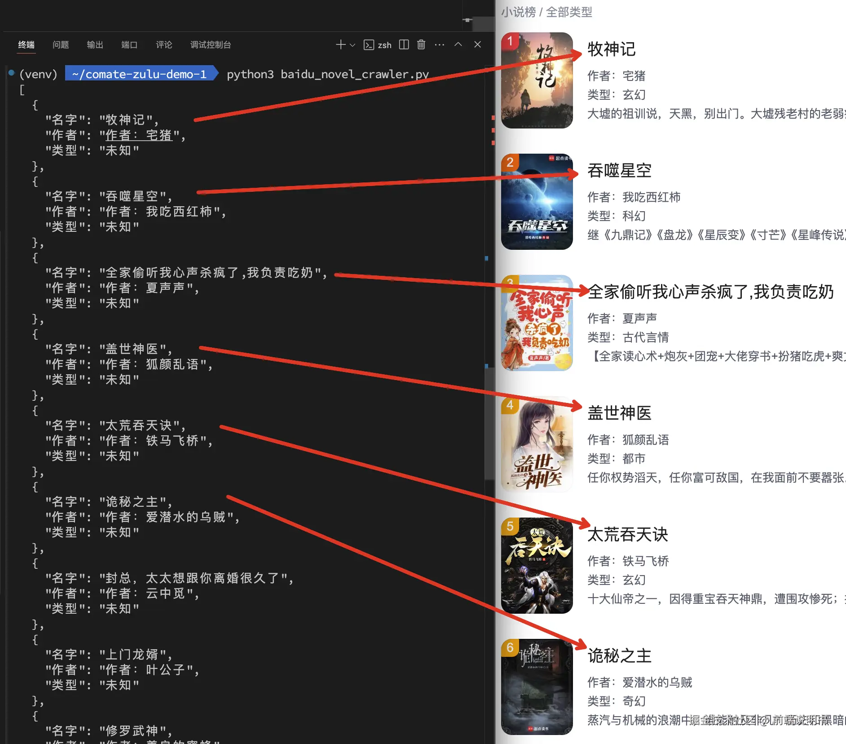Switch to the 终端 terminal tab
This screenshot has height=744, width=846.
click(26, 44)
